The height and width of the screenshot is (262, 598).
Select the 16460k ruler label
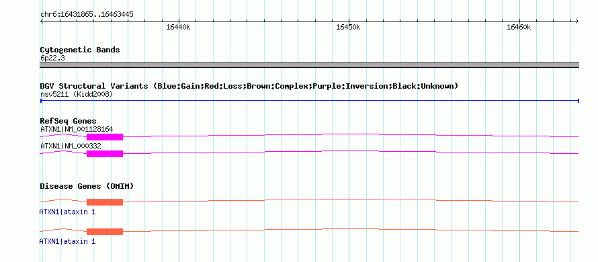518,27
